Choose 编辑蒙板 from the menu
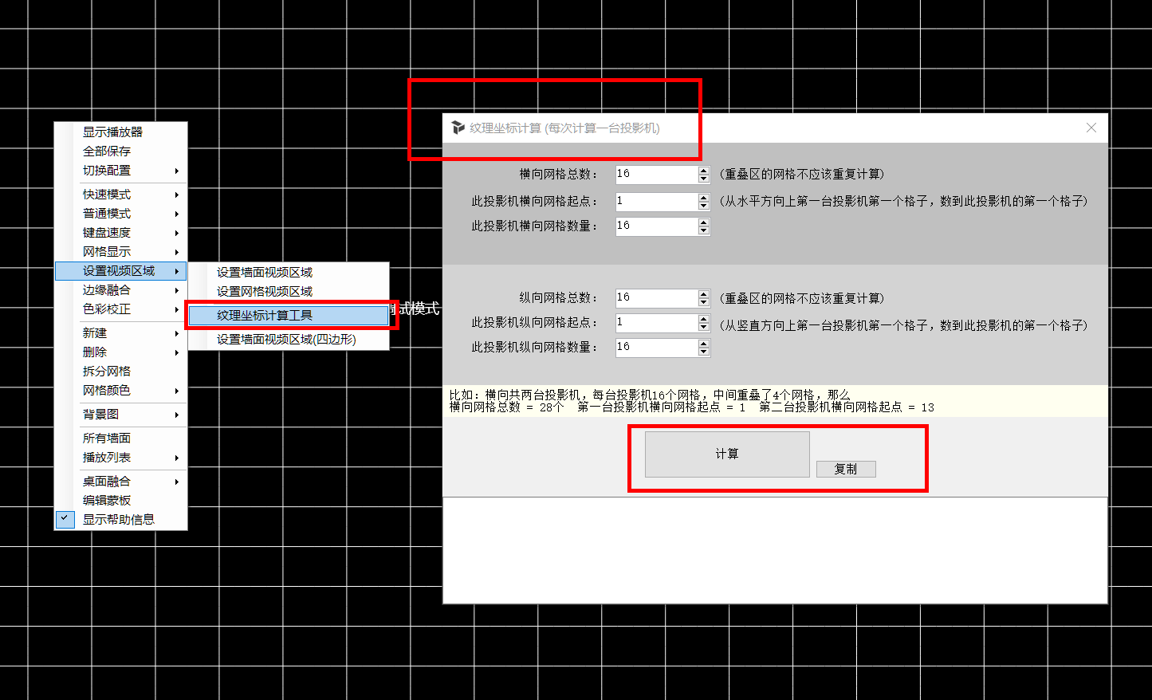The width and height of the screenshot is (1152, 700). [x=121, y=501]
